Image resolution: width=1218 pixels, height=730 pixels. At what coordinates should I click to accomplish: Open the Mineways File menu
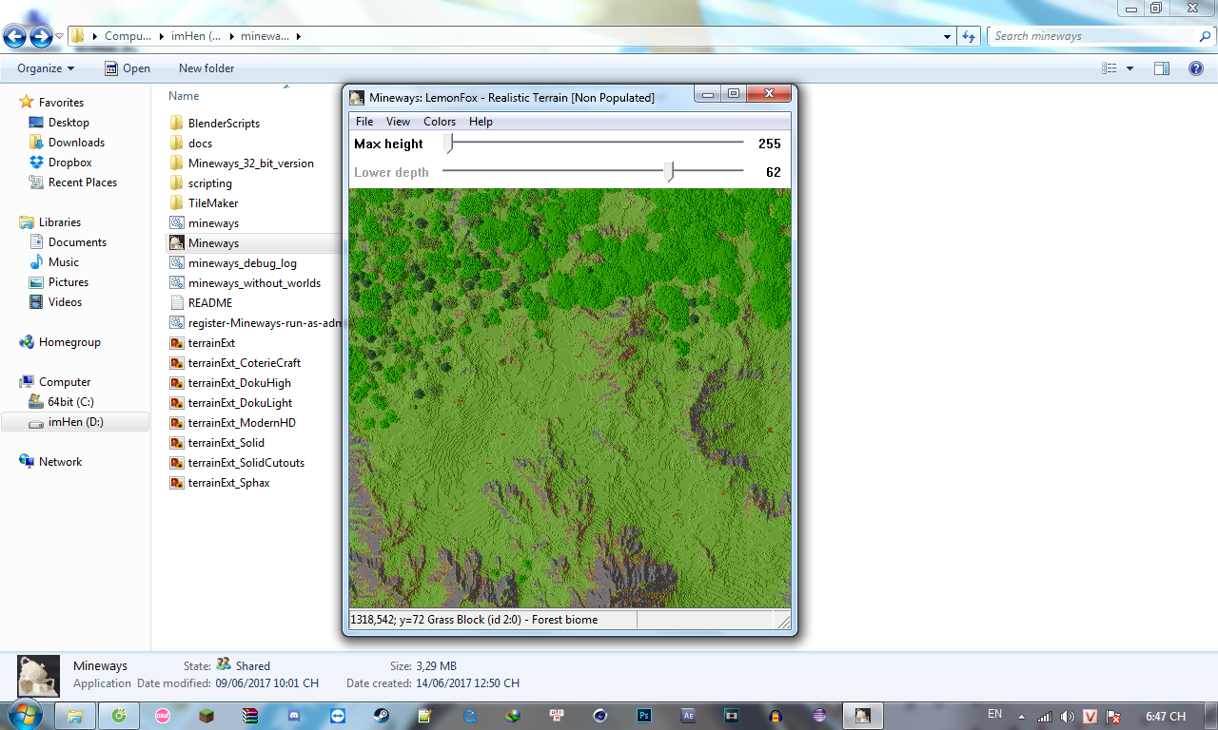(x=364, y=122)
